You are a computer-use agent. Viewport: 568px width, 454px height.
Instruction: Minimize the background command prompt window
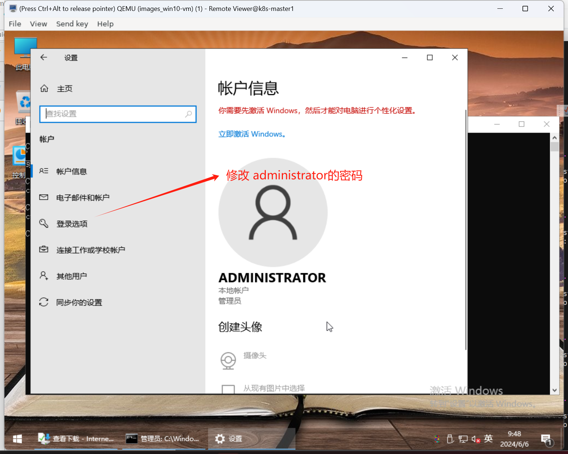(497, 124)
